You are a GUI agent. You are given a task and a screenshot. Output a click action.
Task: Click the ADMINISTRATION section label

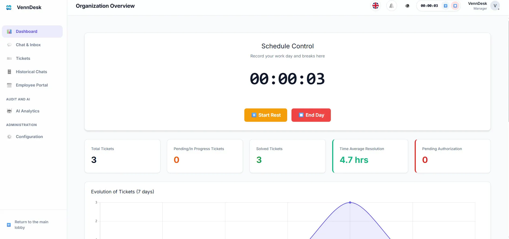click(21, 125)
